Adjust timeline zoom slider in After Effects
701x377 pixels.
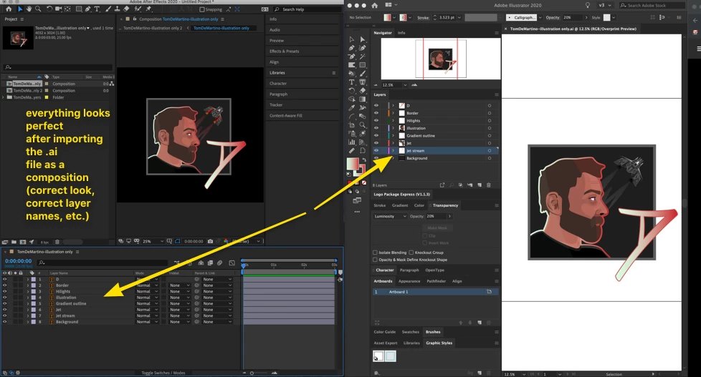252,373
